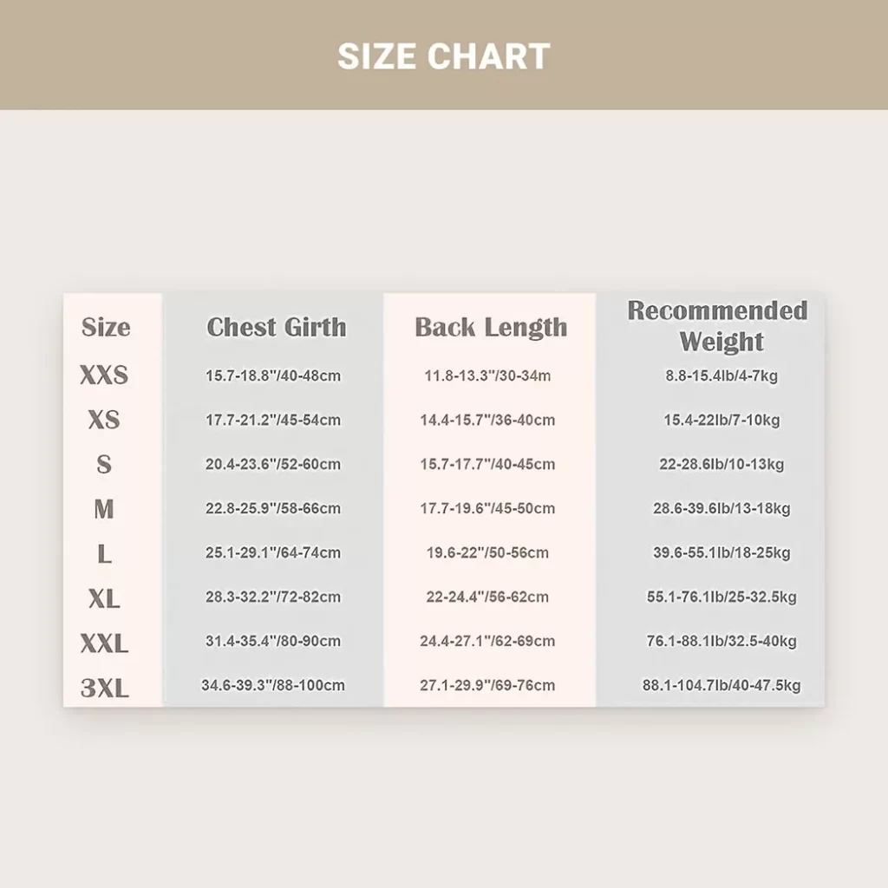
Task: Select the XXL size label
Action: (104, 643)
